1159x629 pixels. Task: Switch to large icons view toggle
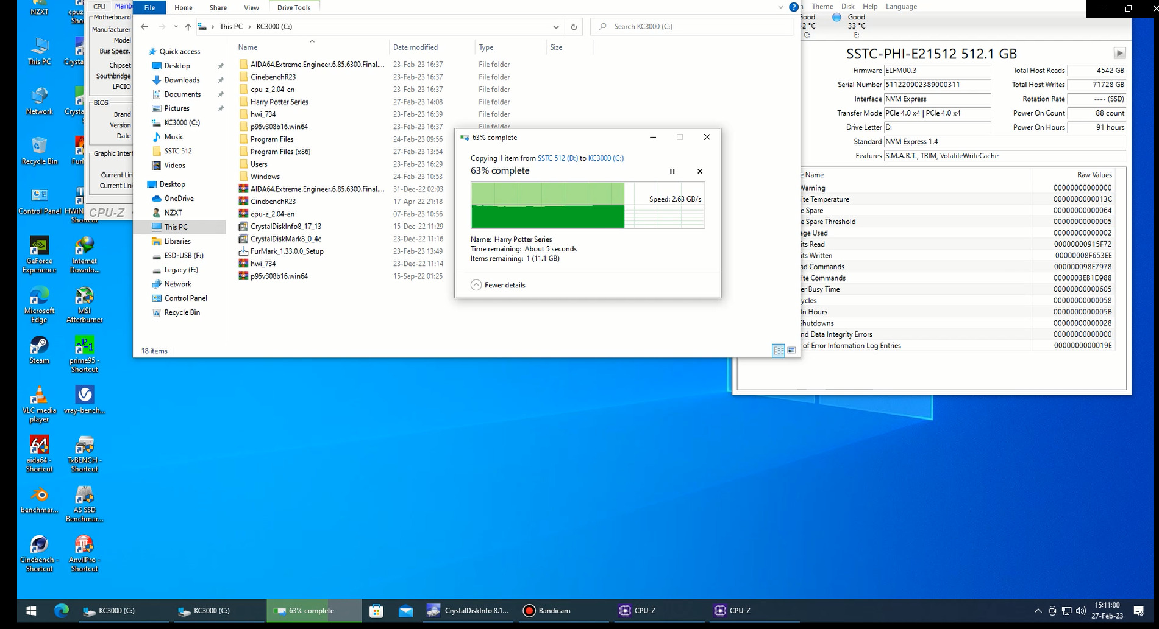(791, 351)
